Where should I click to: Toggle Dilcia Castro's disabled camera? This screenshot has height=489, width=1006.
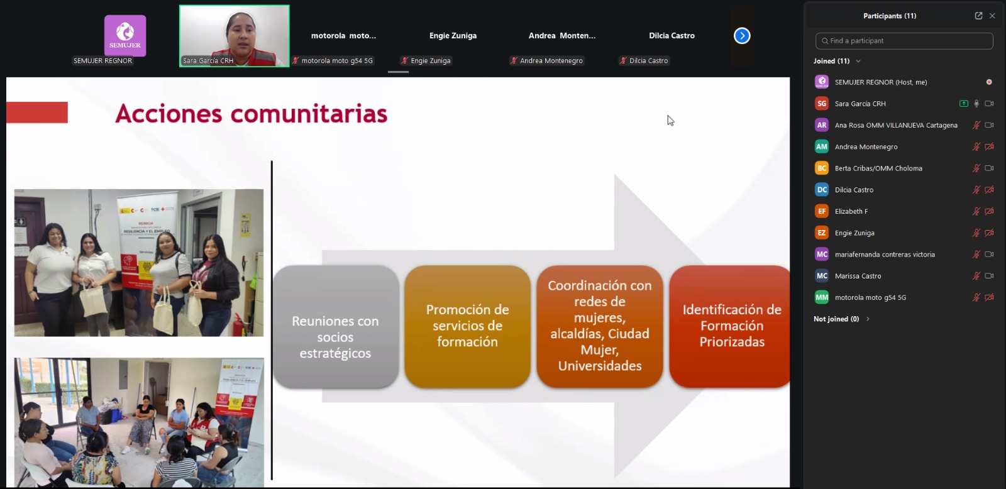pos(989,190)
